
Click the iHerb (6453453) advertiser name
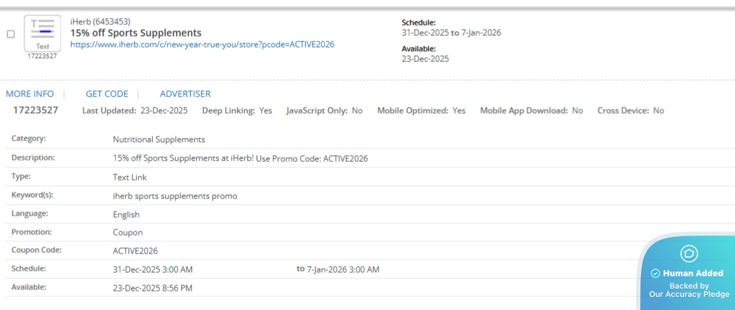point(100,22)
